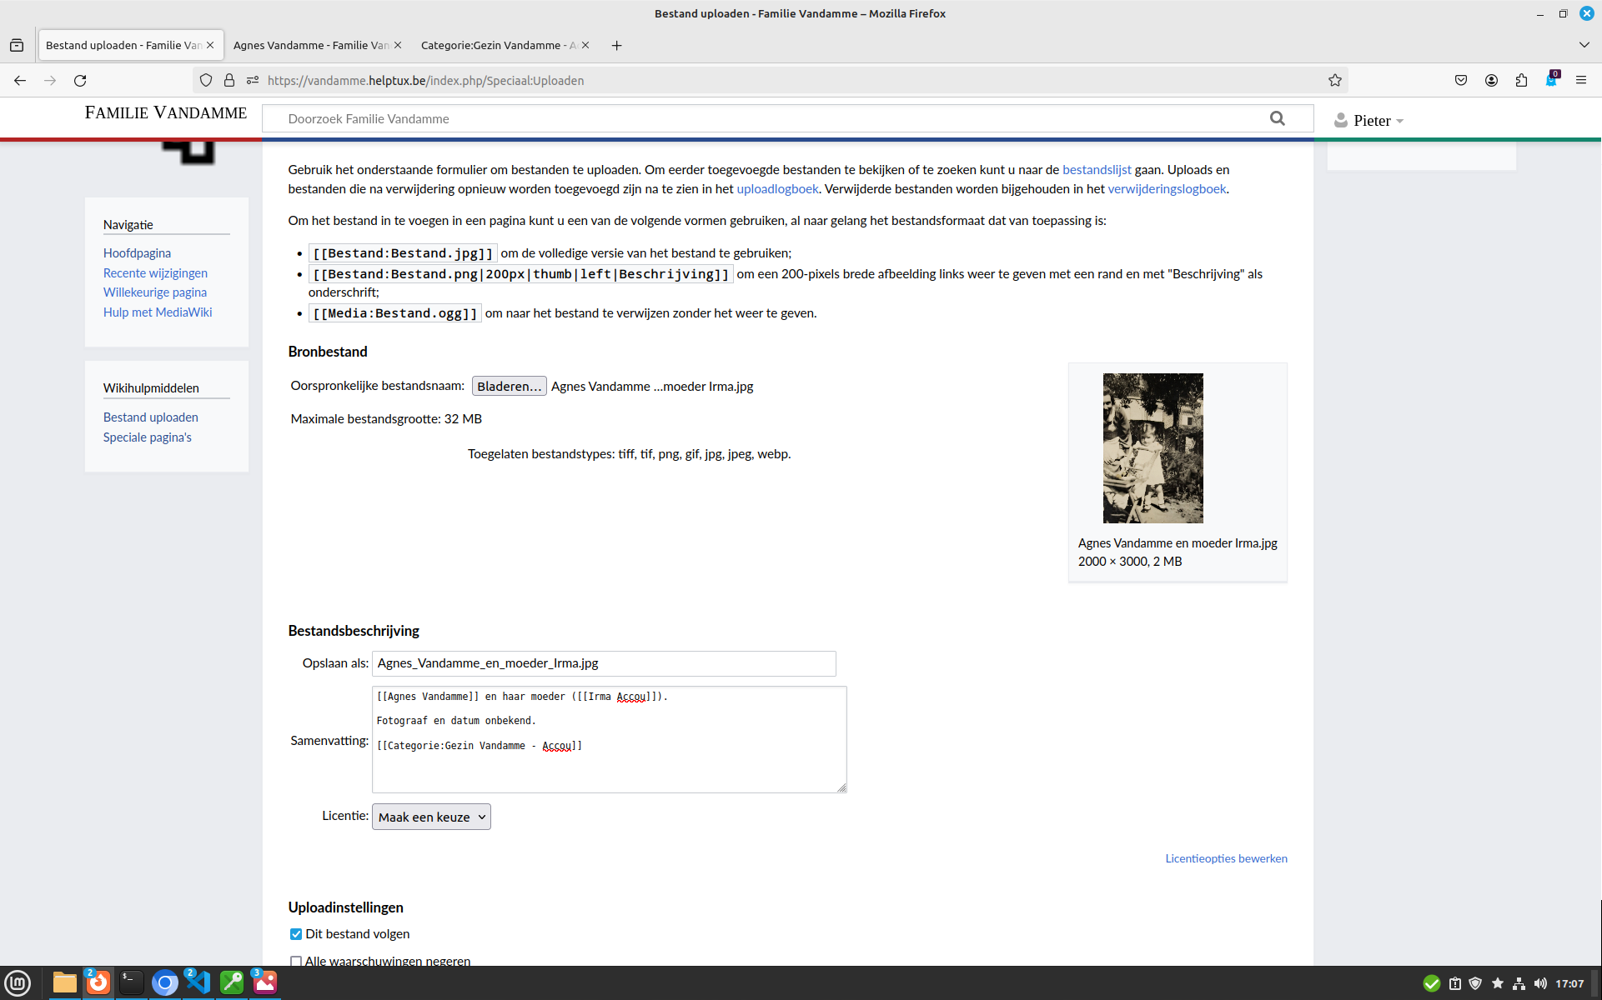
Task: Enable 'Alle waarschuwingen negeren' checkbox
Action: tap(296, 961)
